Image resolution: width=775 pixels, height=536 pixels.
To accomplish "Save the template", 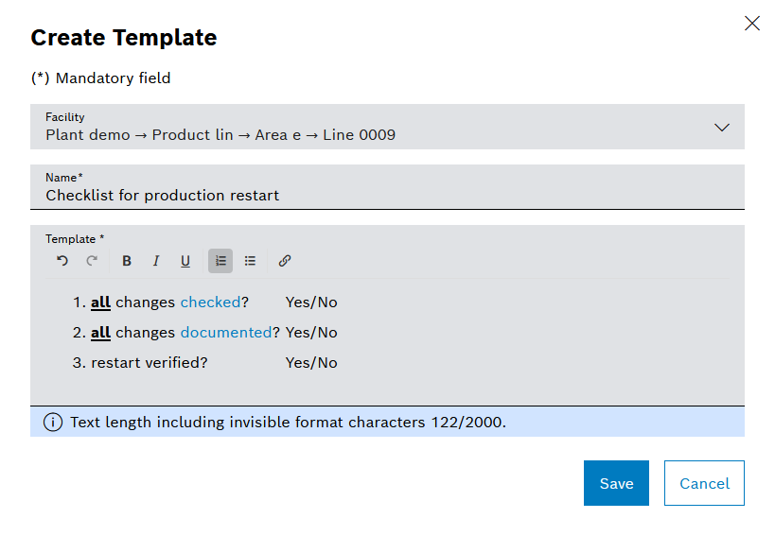I will pos(616,483).
